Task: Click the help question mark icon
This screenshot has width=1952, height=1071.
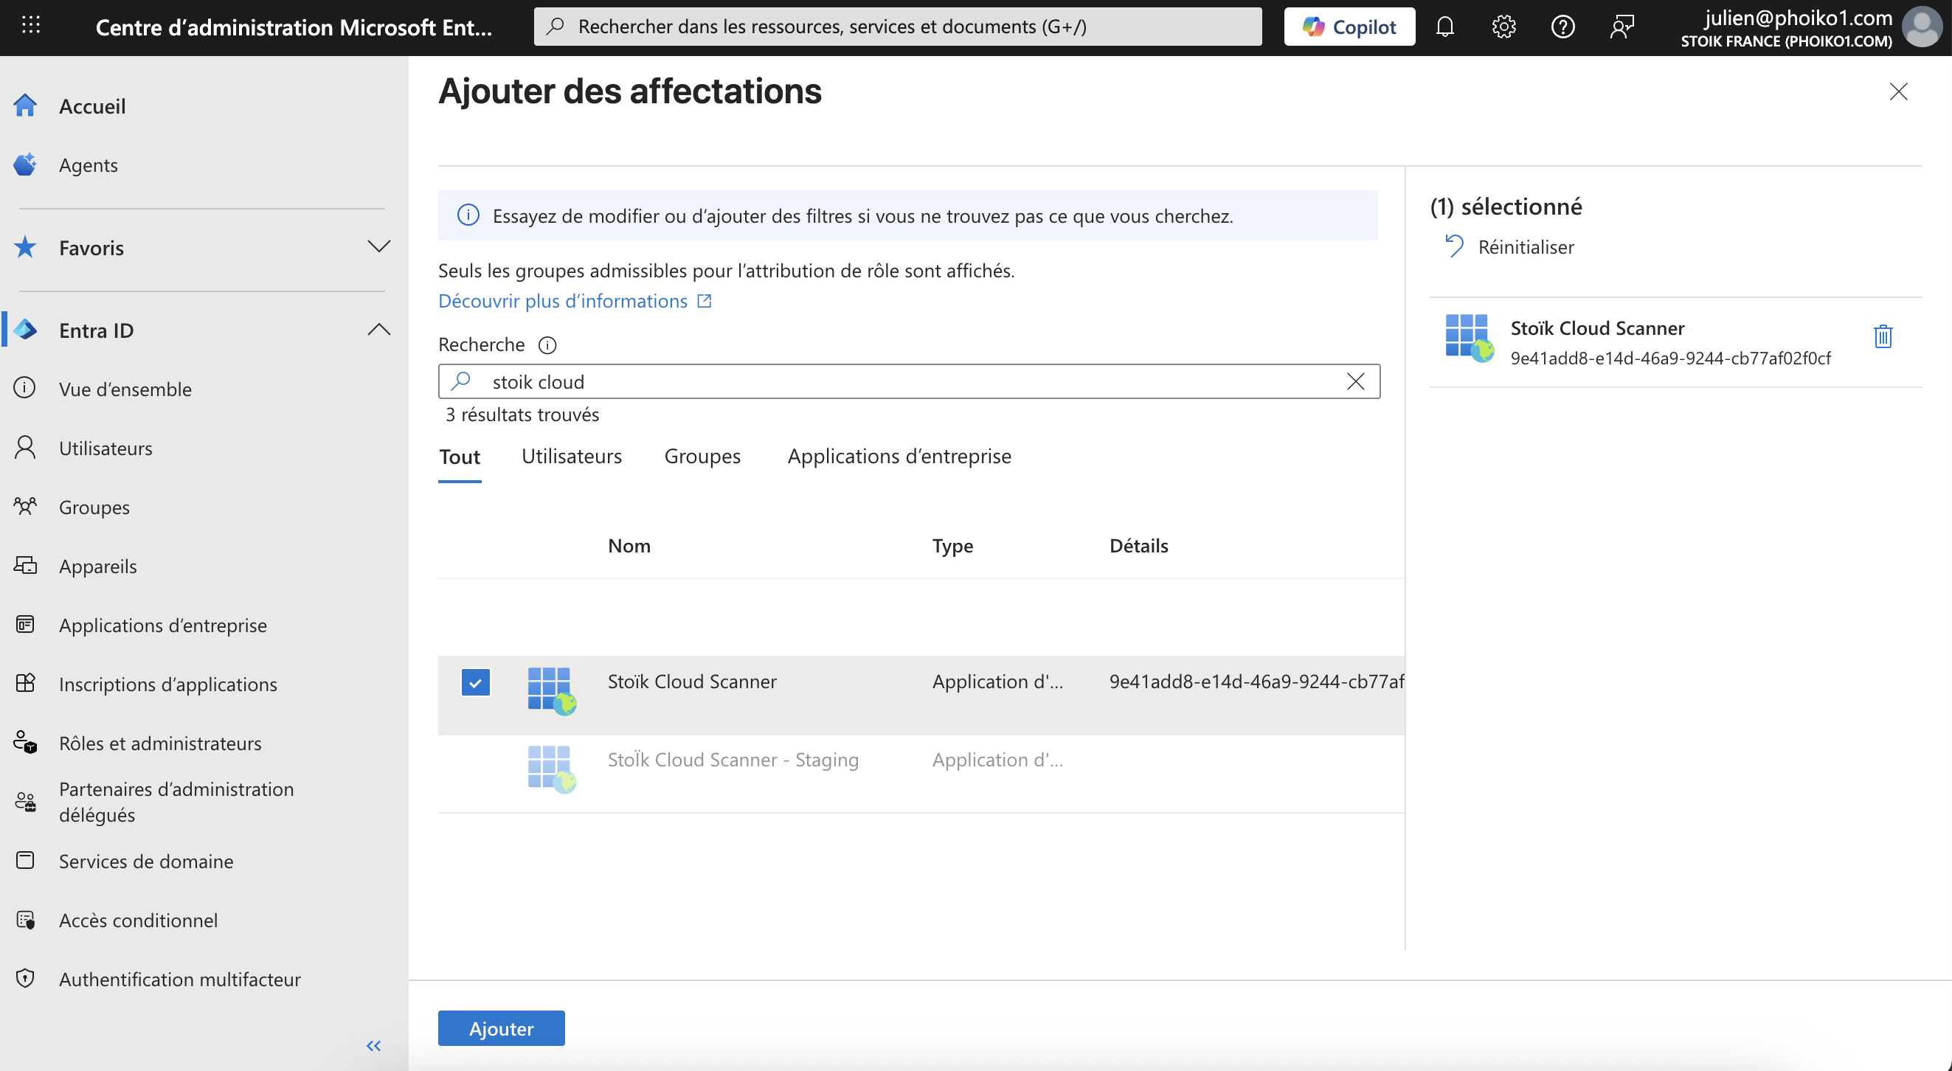Action: (1562, 27)
